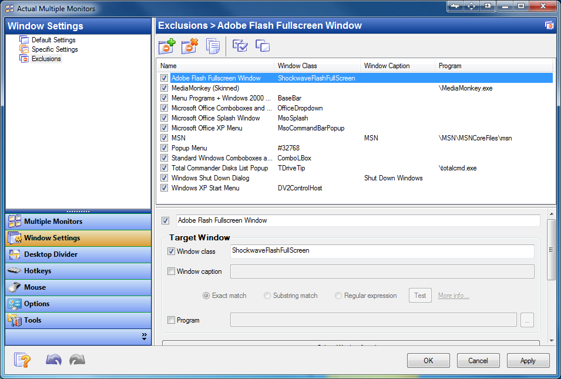
Task: Click the Cancel button
Action: (478, 361)
